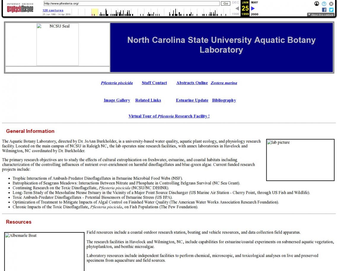Close the Wayback toolbar
This screenshot has height=271, width=338.
click(331, 4)
